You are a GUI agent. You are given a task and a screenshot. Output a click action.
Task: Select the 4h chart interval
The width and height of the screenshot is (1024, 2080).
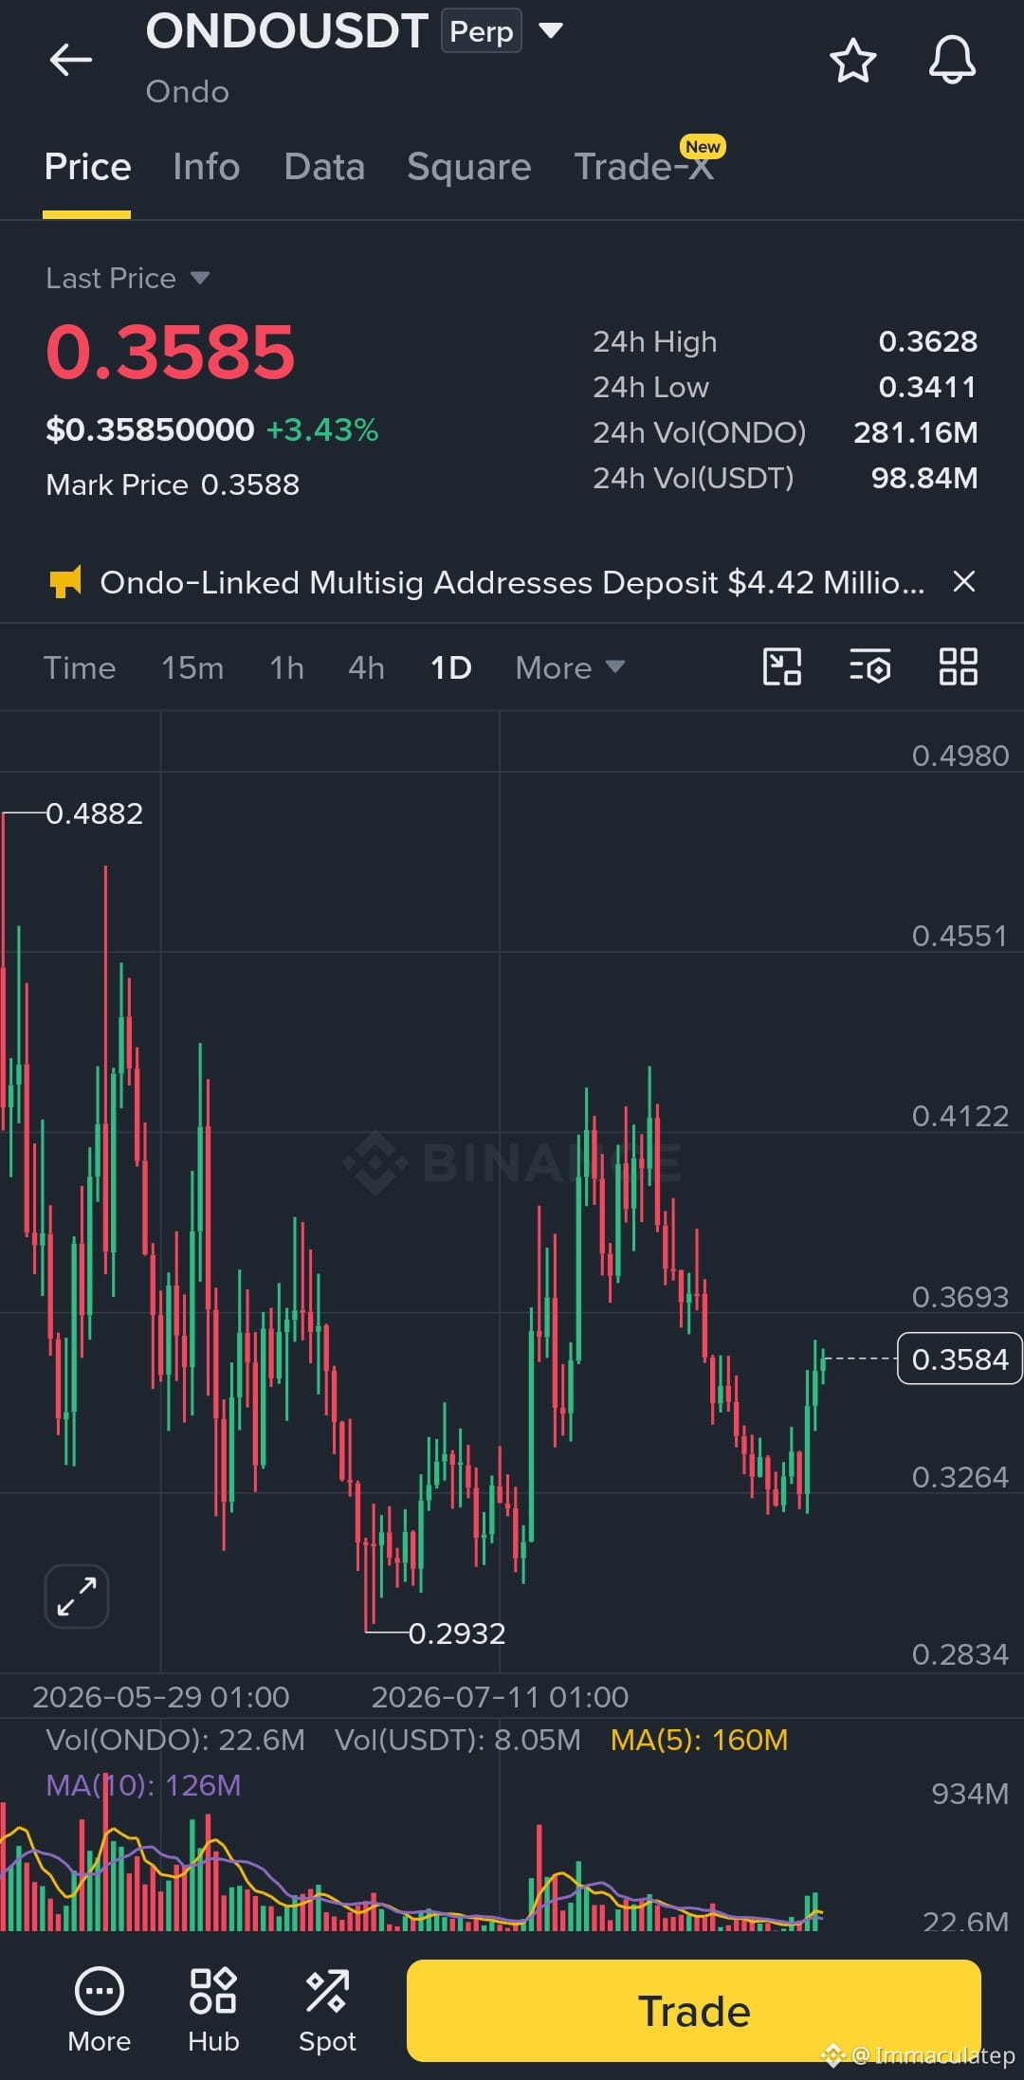pos(366,667)
